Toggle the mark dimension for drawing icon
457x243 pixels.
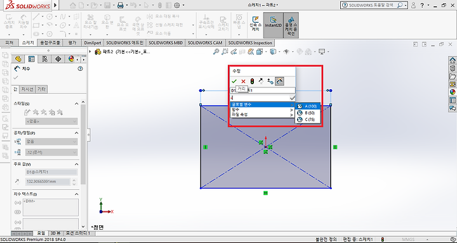tap(279, 81)
